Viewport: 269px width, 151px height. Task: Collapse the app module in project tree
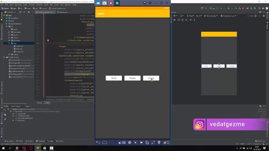click(5, 15)
